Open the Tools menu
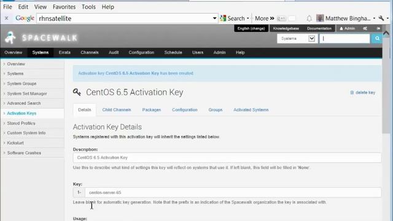Viewport: 393px width, 221px height. point(88,7)
